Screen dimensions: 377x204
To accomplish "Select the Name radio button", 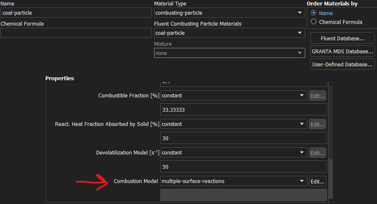I will (313, 13).
